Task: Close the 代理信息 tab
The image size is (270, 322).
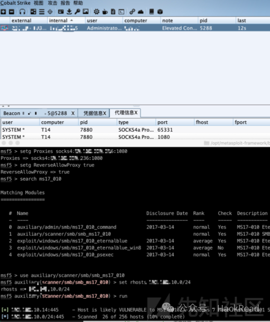Action: point(136,113)
